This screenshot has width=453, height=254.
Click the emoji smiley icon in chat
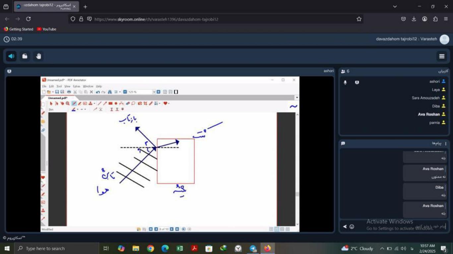pos(352,227)
